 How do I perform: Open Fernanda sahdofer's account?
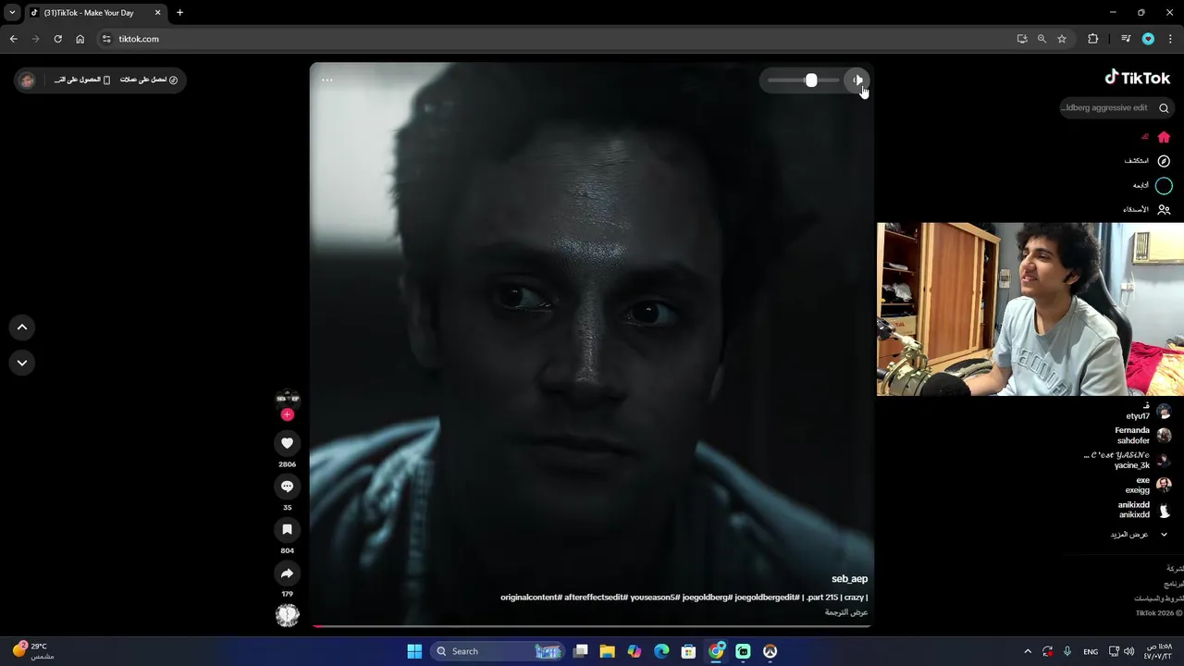[x=1143, y=436]
